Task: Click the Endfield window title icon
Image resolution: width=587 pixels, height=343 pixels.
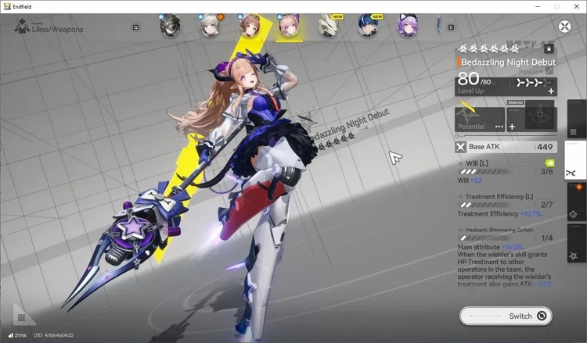Action: click(7, 6)
